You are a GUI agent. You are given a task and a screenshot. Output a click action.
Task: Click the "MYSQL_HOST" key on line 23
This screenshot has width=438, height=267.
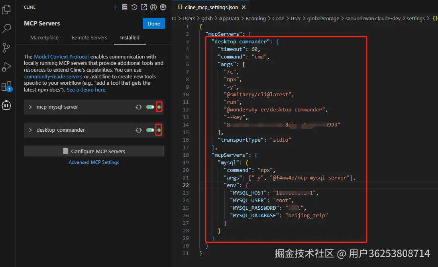[248, 193]
